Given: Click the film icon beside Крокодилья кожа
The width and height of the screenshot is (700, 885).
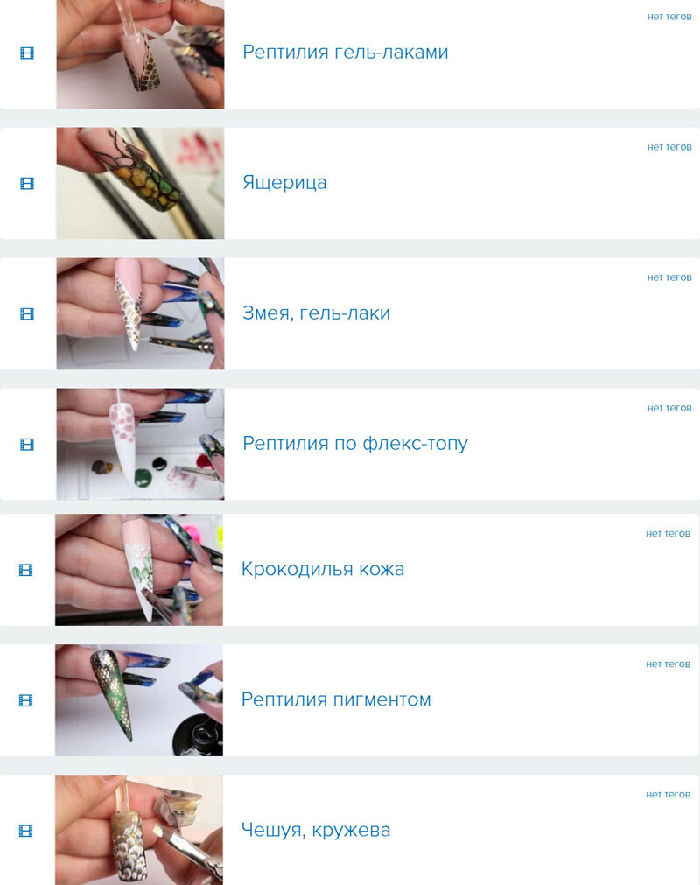Looking at the screenshot, I should (26, 570).
